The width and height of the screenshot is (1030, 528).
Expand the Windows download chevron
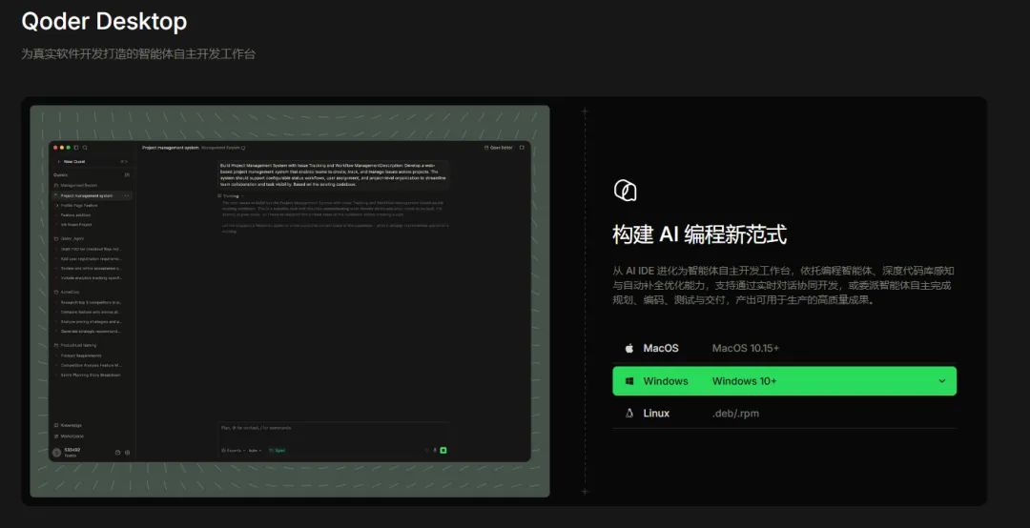(x=942, y=381)
